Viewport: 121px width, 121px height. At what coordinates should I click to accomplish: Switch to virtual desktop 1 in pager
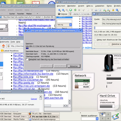(x=103, y=114)
